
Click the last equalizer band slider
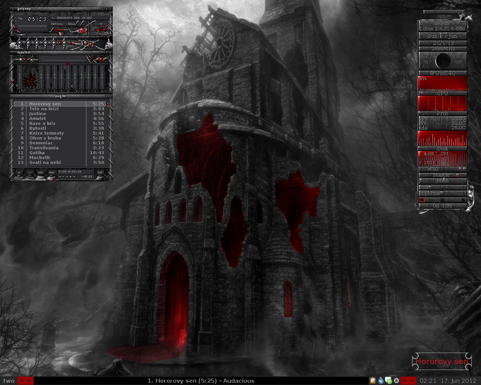[102, 77]
